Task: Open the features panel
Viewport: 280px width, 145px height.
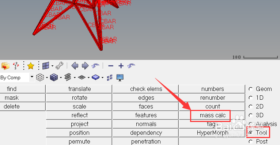Action: 145,115
